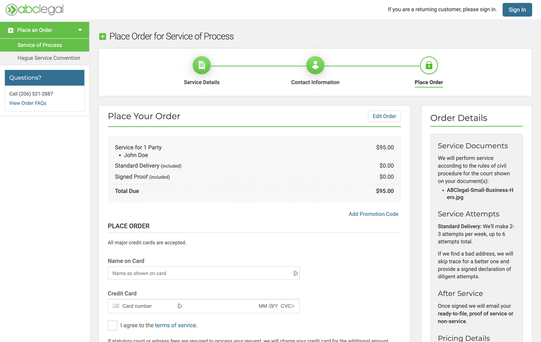This screenshot has width=541, height=342.
Task: Click the green plus icon beside page title
Action: point(102,37)
